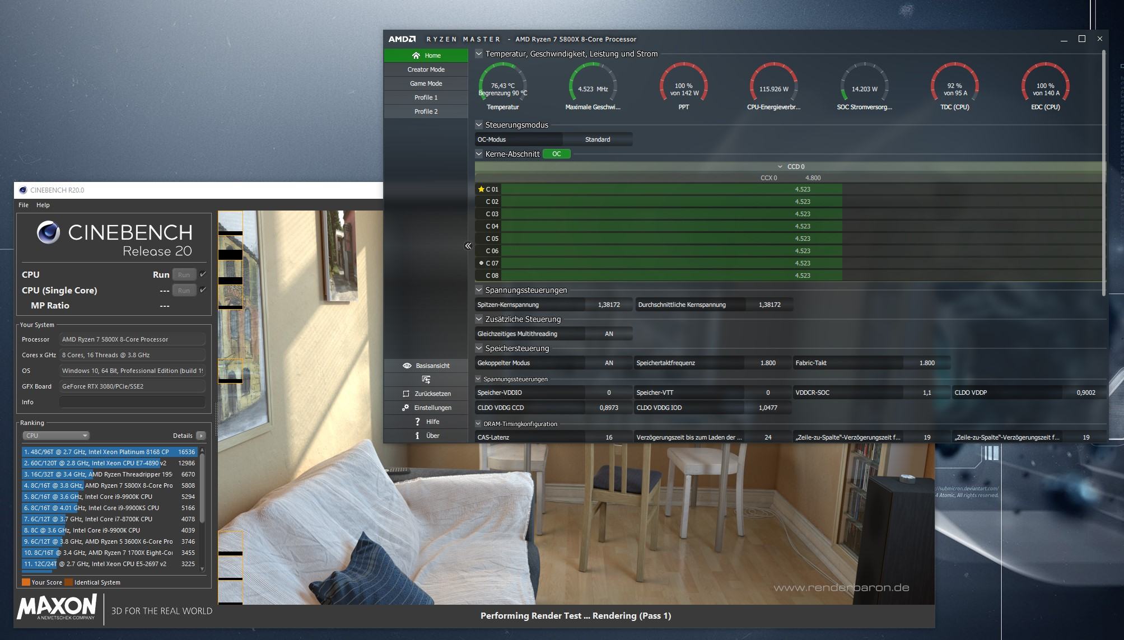
Task: Click the dot marker on core C 07
Action: coord(481,263)
